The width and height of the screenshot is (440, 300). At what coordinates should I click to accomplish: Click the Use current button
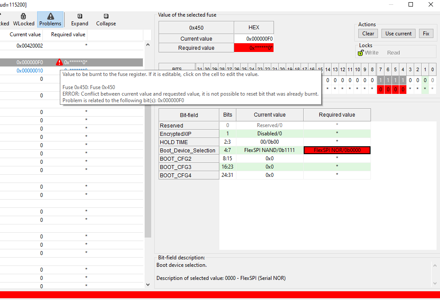point(398,33)
